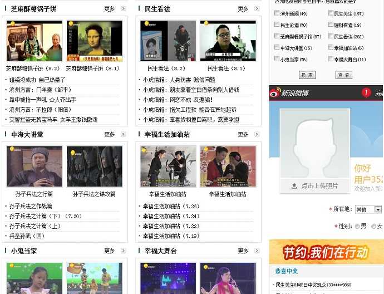Open 民生看法 (8.2) video thumbnail
The height and width of the screenshot is (294, 384).
coord(168,41)
